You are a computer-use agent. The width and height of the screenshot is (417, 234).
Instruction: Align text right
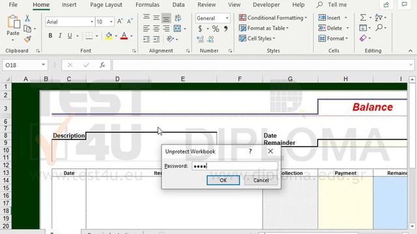point(166,29)
